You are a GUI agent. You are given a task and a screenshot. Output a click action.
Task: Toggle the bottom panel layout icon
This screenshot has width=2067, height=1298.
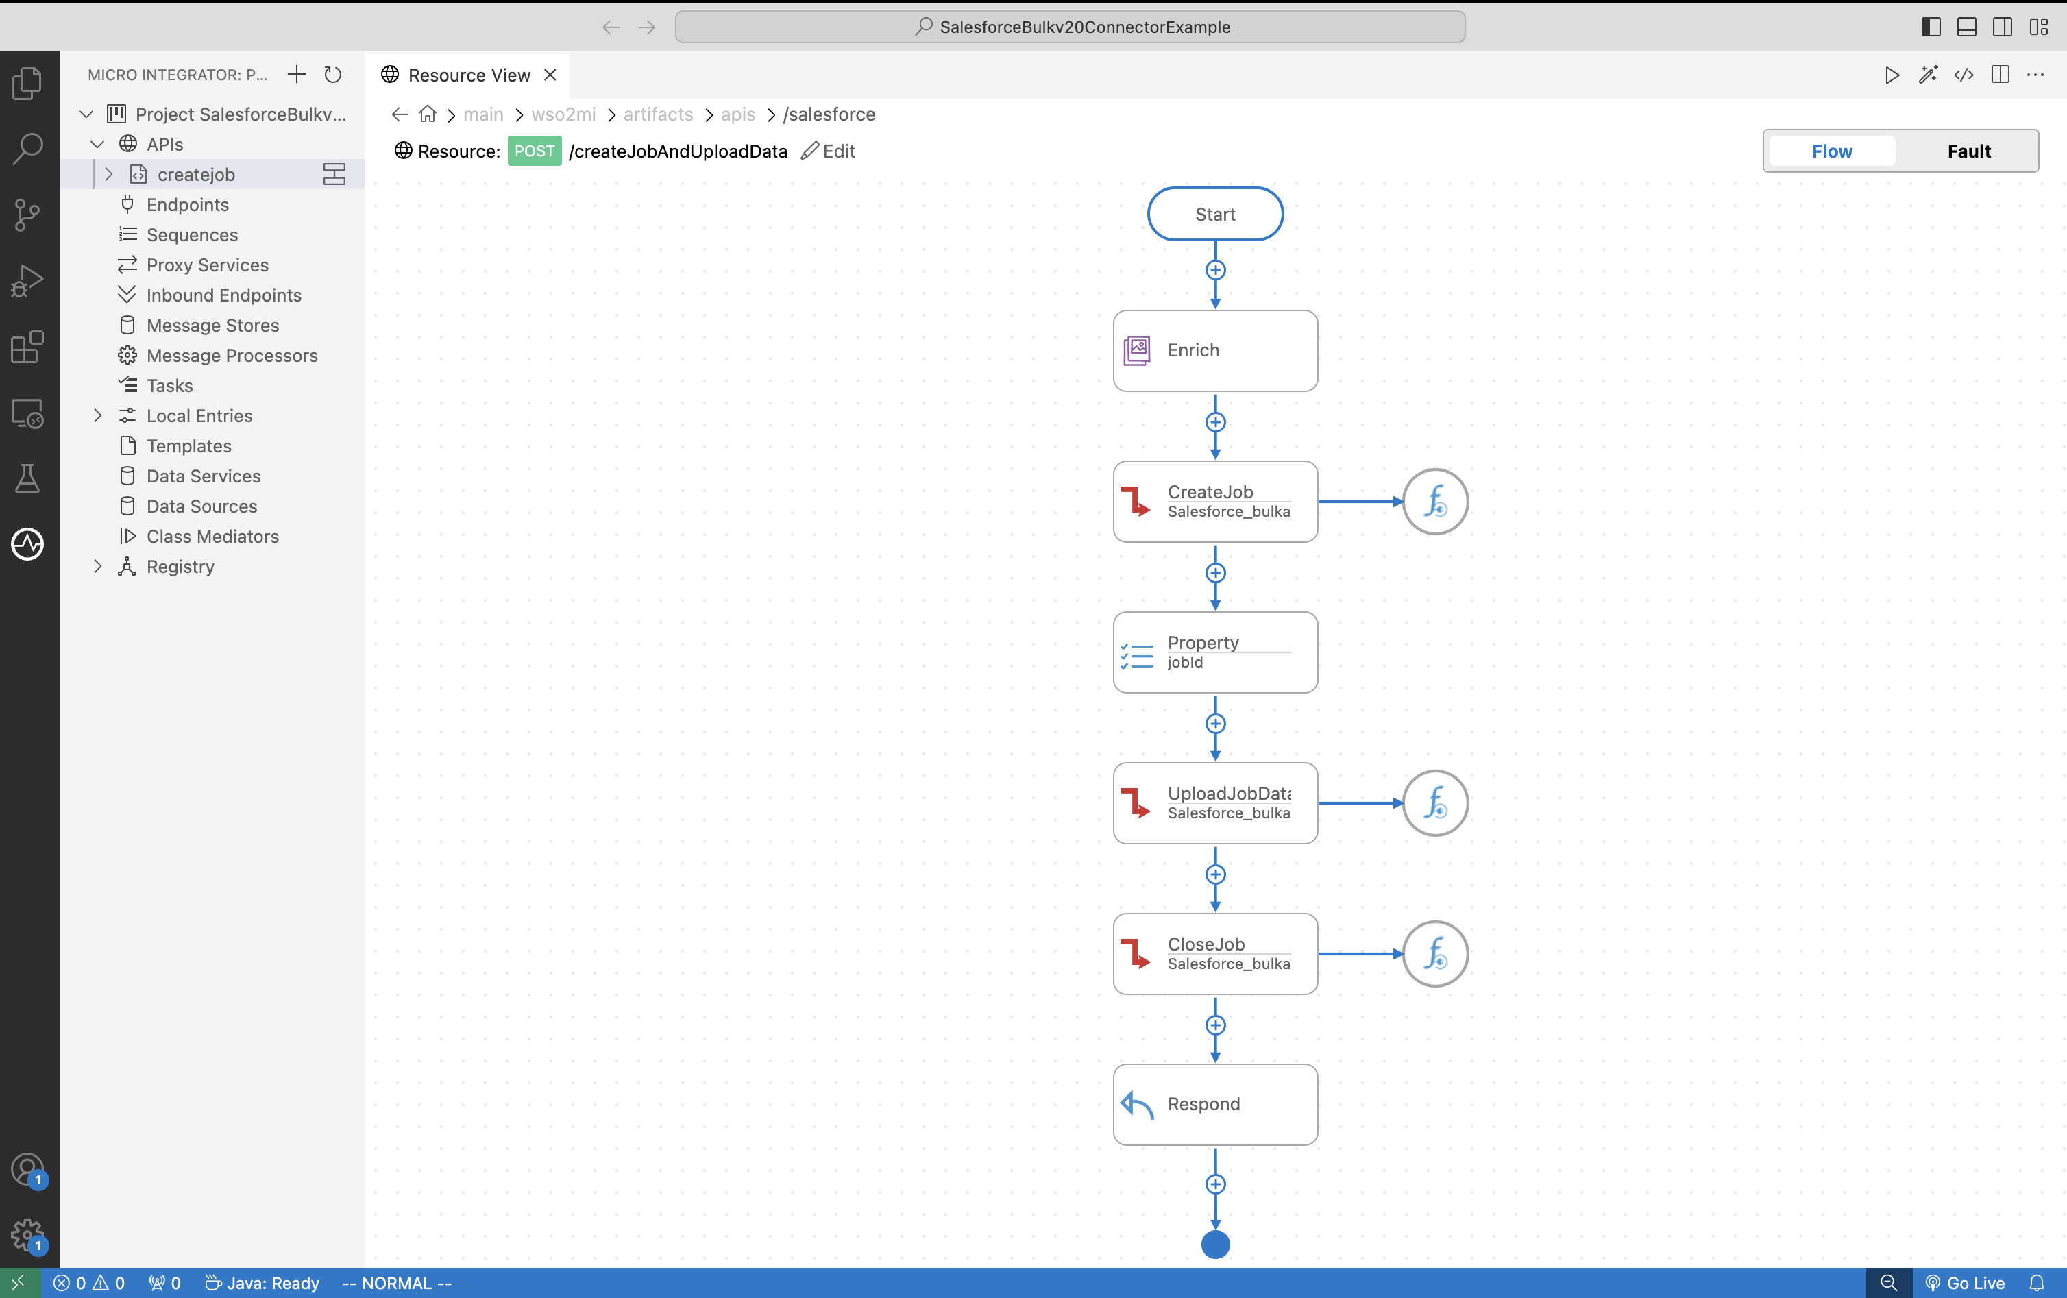pos(1966,27)
